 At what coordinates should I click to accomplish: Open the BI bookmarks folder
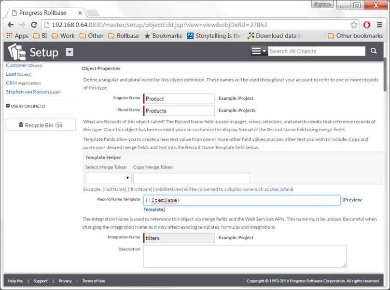click(x=40, y=36)
